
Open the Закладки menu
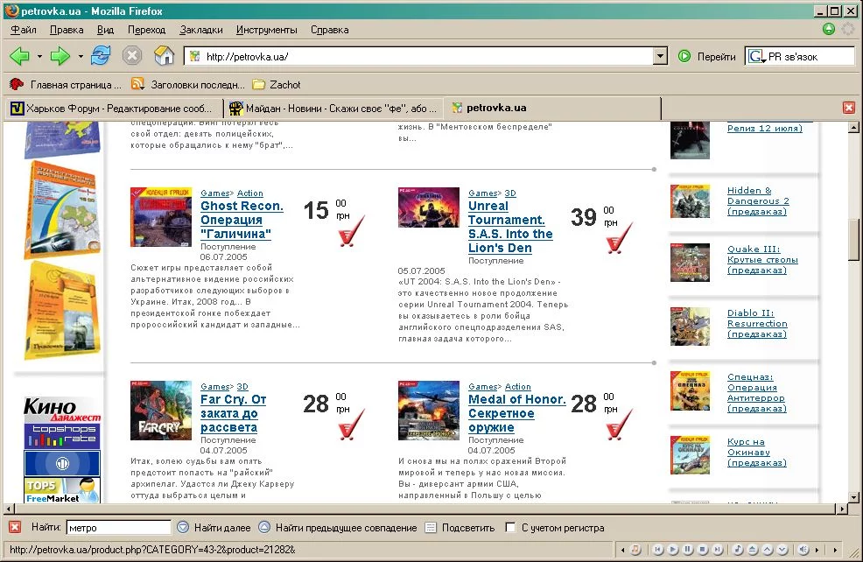pyautogui.click(x=201, y=30)
